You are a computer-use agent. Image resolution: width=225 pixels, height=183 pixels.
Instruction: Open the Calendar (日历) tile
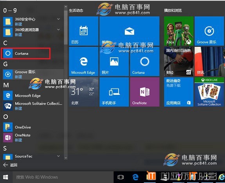83,31
